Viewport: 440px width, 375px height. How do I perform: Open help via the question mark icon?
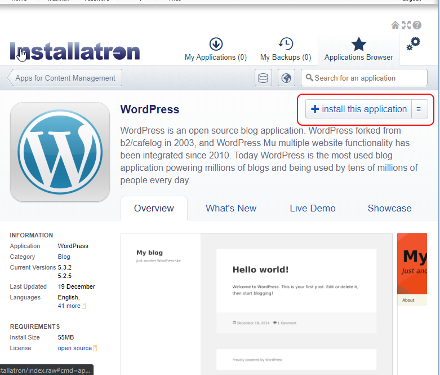click(417, 25)
